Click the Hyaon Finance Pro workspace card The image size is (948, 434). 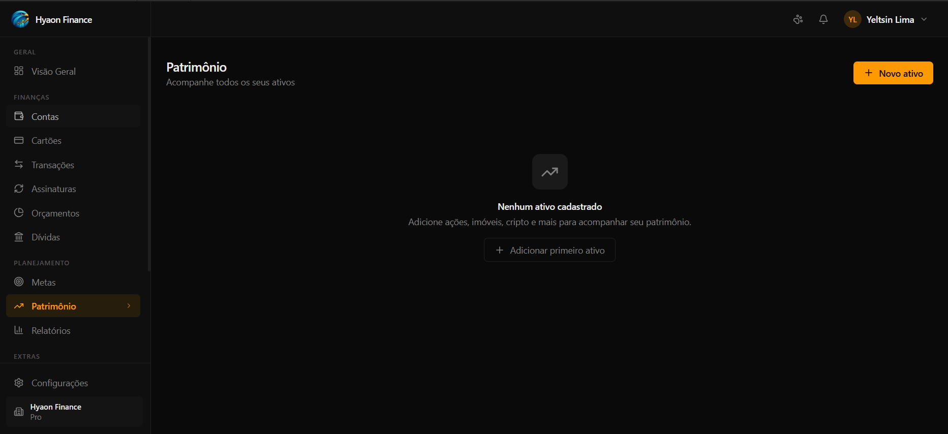(74, 412)
